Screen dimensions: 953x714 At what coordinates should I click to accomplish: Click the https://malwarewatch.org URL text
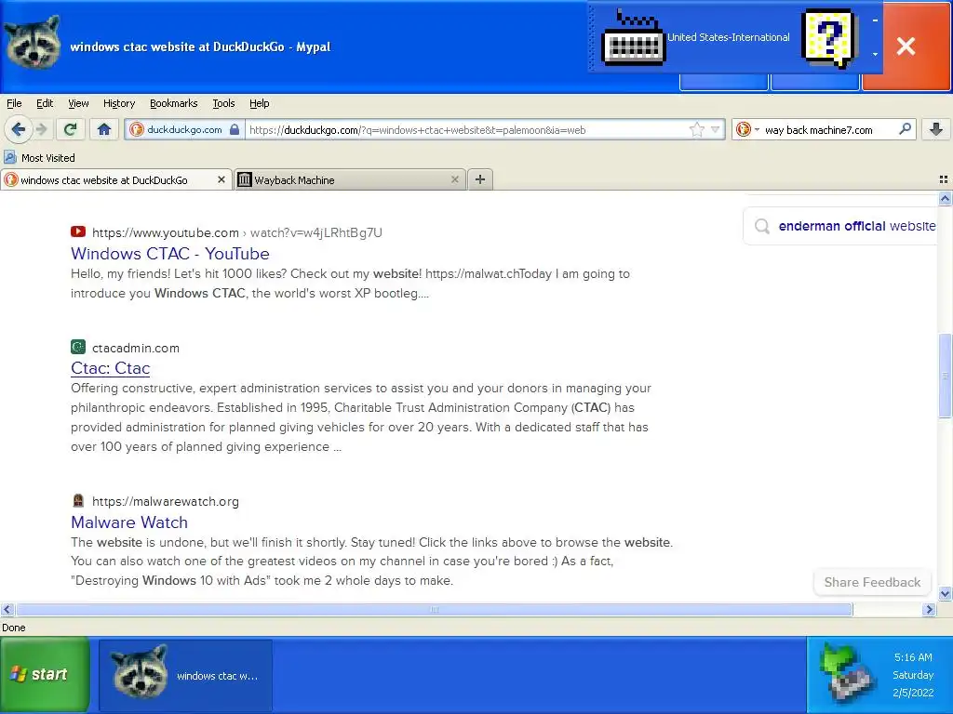coord(166,501)
